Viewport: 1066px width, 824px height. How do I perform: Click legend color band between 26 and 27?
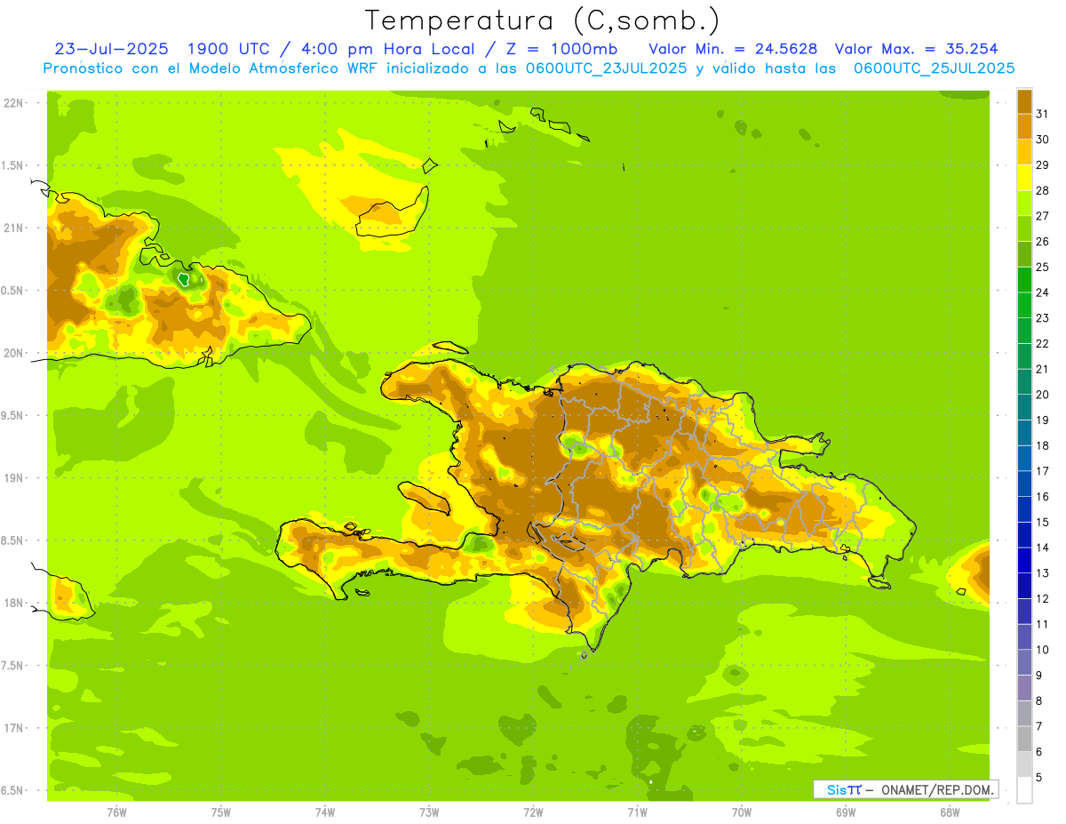tap(1024, 228)
